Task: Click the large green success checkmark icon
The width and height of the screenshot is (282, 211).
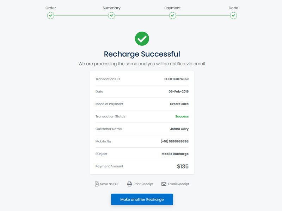Action: point(142,39)
